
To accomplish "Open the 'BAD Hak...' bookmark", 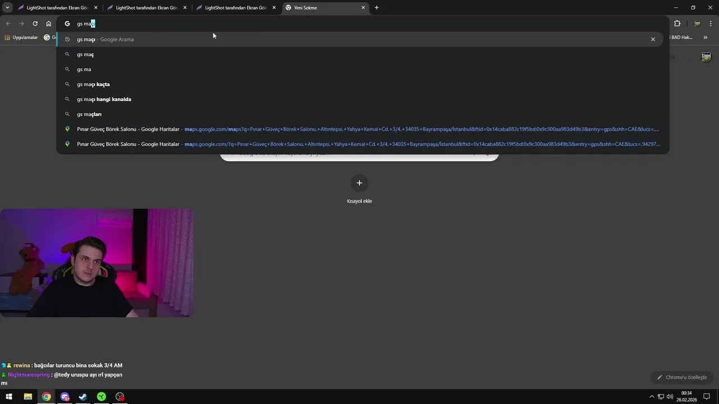I will tap(681, 38).
